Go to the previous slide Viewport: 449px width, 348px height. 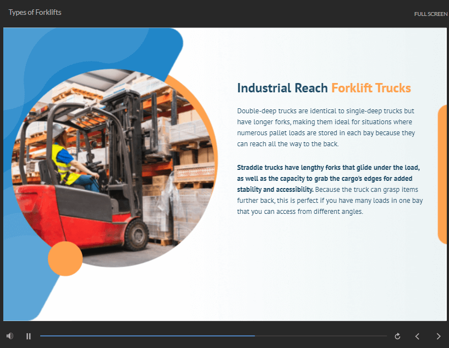(417, 336)
